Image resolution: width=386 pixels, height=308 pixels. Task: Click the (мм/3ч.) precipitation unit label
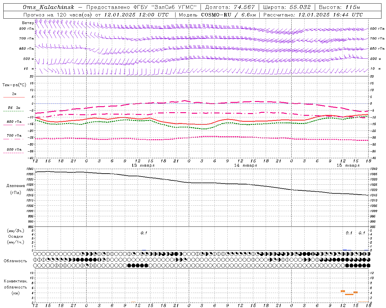pyautogui.click(x=16, y=231)
